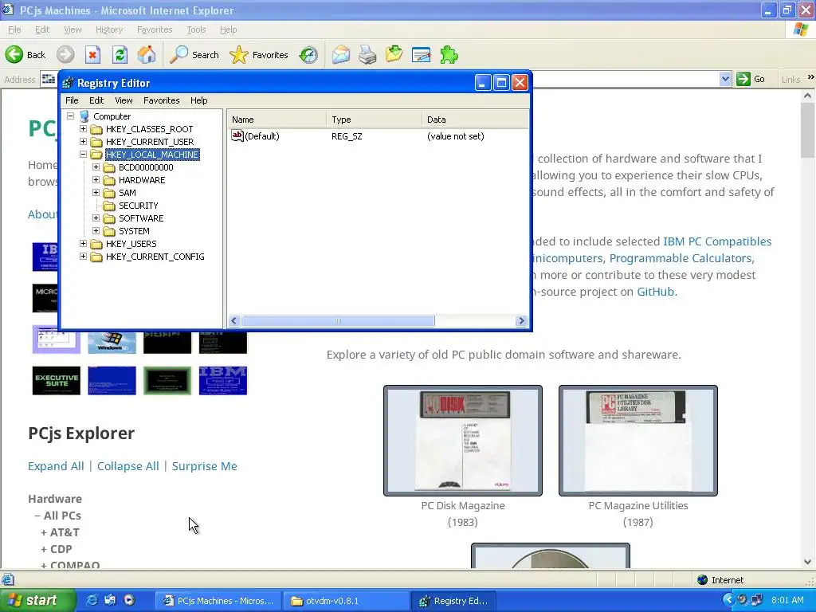Select the SECURITY key
The image size is (816, 612).
(x=139, y=206)
